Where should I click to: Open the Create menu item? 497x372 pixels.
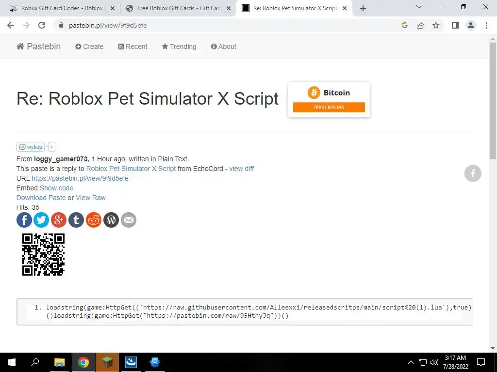[89, 46]
